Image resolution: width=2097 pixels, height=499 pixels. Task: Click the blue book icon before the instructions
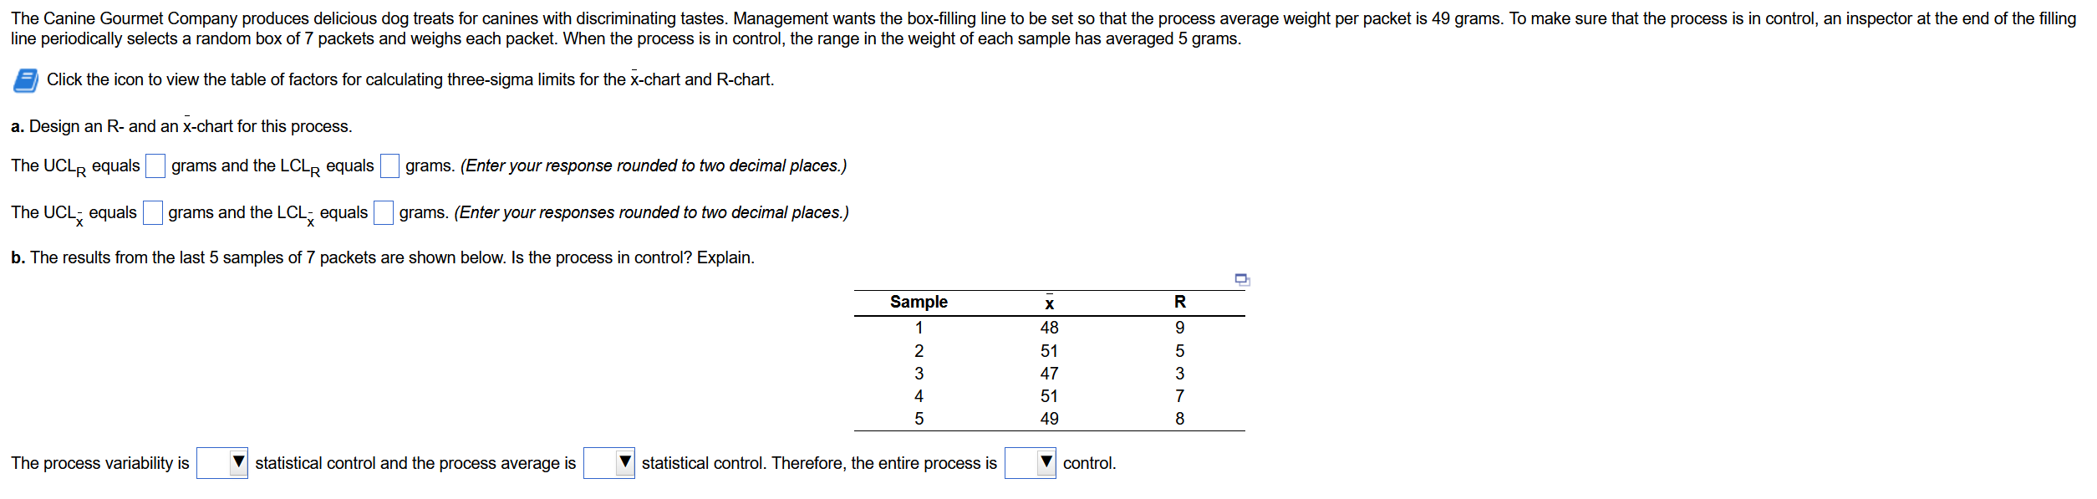[24, 79]
